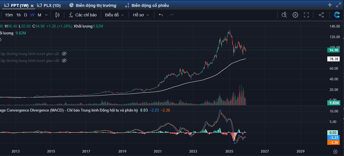The image size is (344, 156).
Task: Close the FPT (1W) tab
Action: tap(32, 5)
